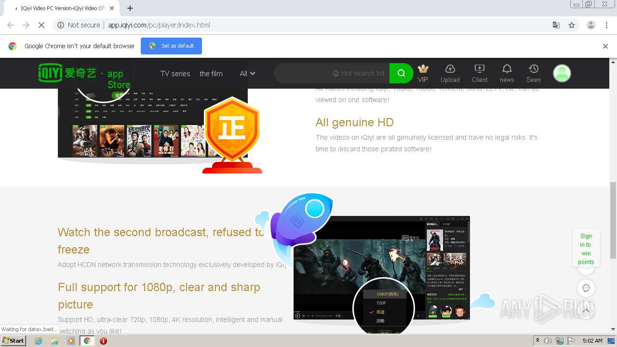Viewport: 617px width, 347px height.
Task: Dismiss the default browser infobar
Action: click(605, 46)
